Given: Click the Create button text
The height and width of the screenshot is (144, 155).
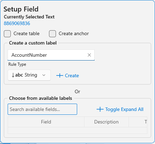Looking at the screenshot, I should coord(72,75).
